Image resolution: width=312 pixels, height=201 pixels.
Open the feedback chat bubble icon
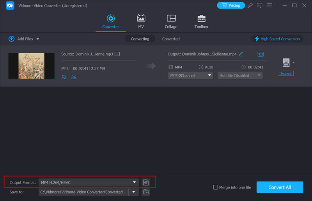(x=259, y=5)
